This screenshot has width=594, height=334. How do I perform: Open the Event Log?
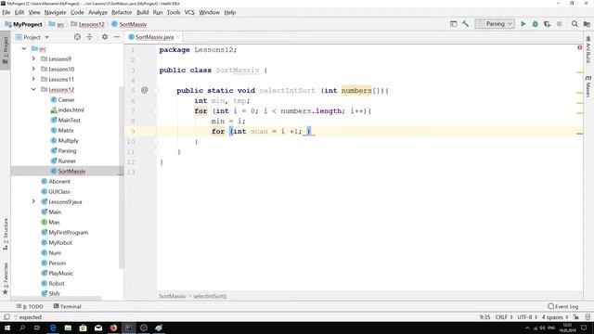[563, 306]
